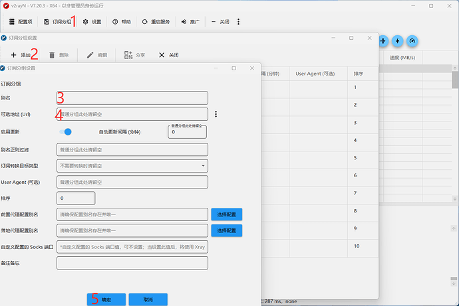Focus the User Agent (可选) input field

click(x=132, y=182)
